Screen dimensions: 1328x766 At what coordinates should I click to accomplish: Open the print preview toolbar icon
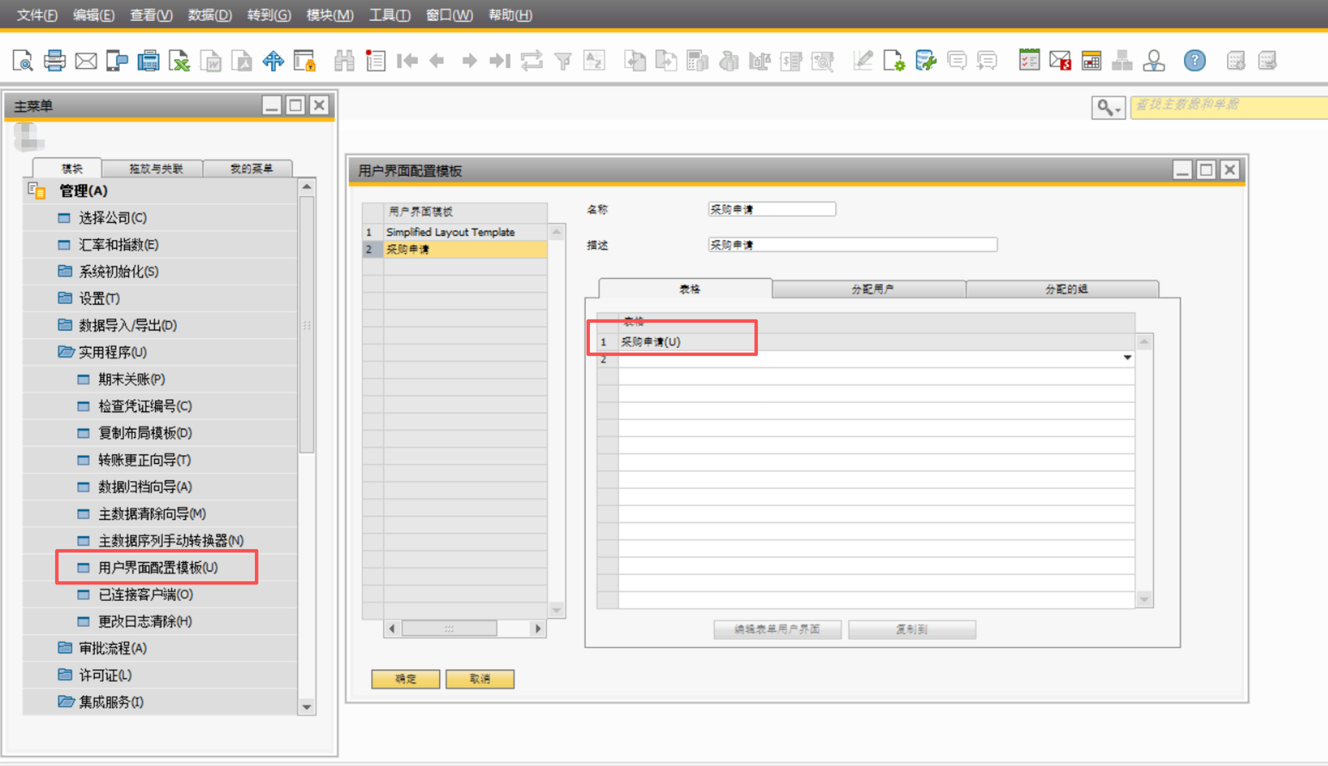coord(23,61)
